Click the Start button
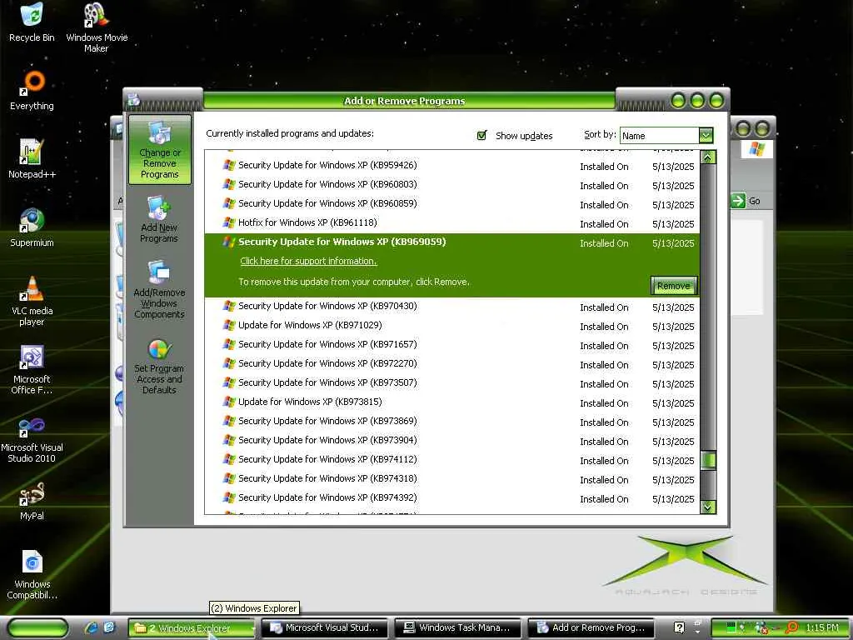 [x=38, y=628]
